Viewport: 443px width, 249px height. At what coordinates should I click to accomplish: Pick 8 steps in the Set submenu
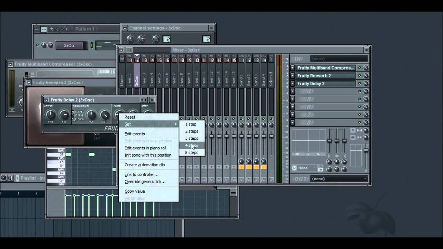pyautogui.click(x=192, y=153)
